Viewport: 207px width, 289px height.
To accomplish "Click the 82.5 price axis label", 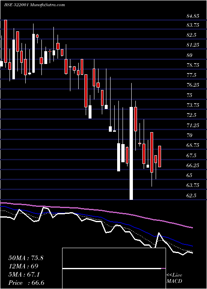I will 191,35.
